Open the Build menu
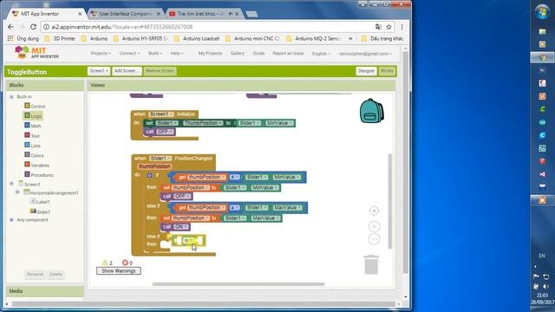Image resolution: width=555 pixels, height=312 pixels. click(x=155, y=54)
